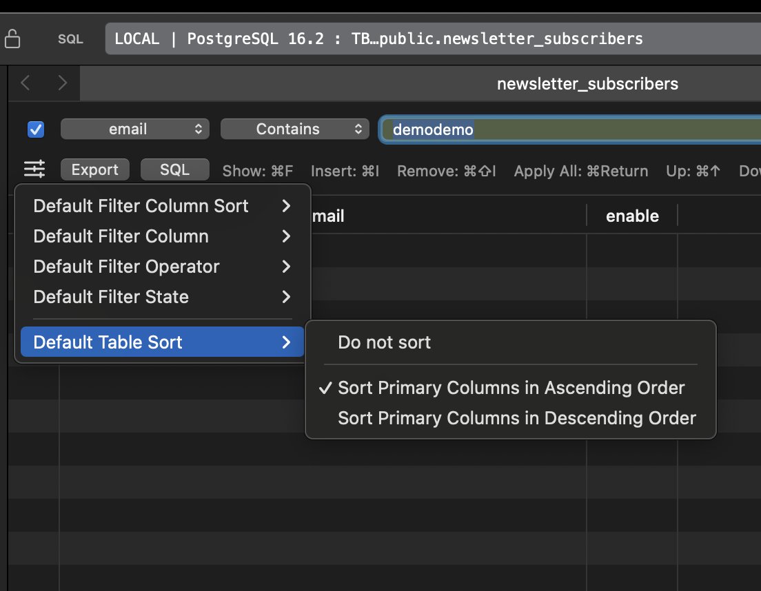Open the Contains operator dropdown
Viewport: 761px width, 591px height.
pyautogui.click(x=294, y=129)
